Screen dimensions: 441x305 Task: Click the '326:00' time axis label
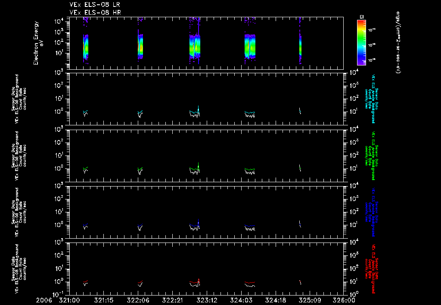coord(344,301)
